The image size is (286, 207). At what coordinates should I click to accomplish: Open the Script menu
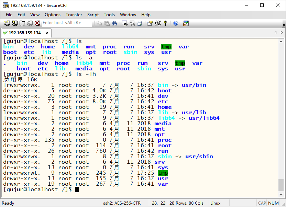pos(93,15)
